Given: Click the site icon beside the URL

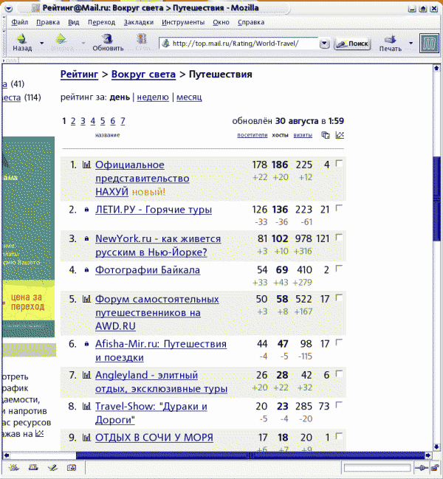Looking at the screenshot, I should point(165,44).
